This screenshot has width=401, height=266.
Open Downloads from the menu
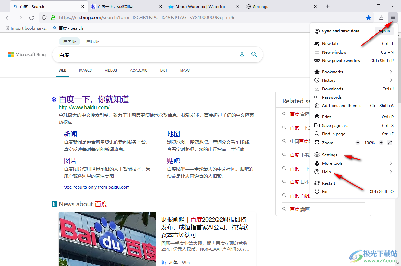click(x=354, y=89)
